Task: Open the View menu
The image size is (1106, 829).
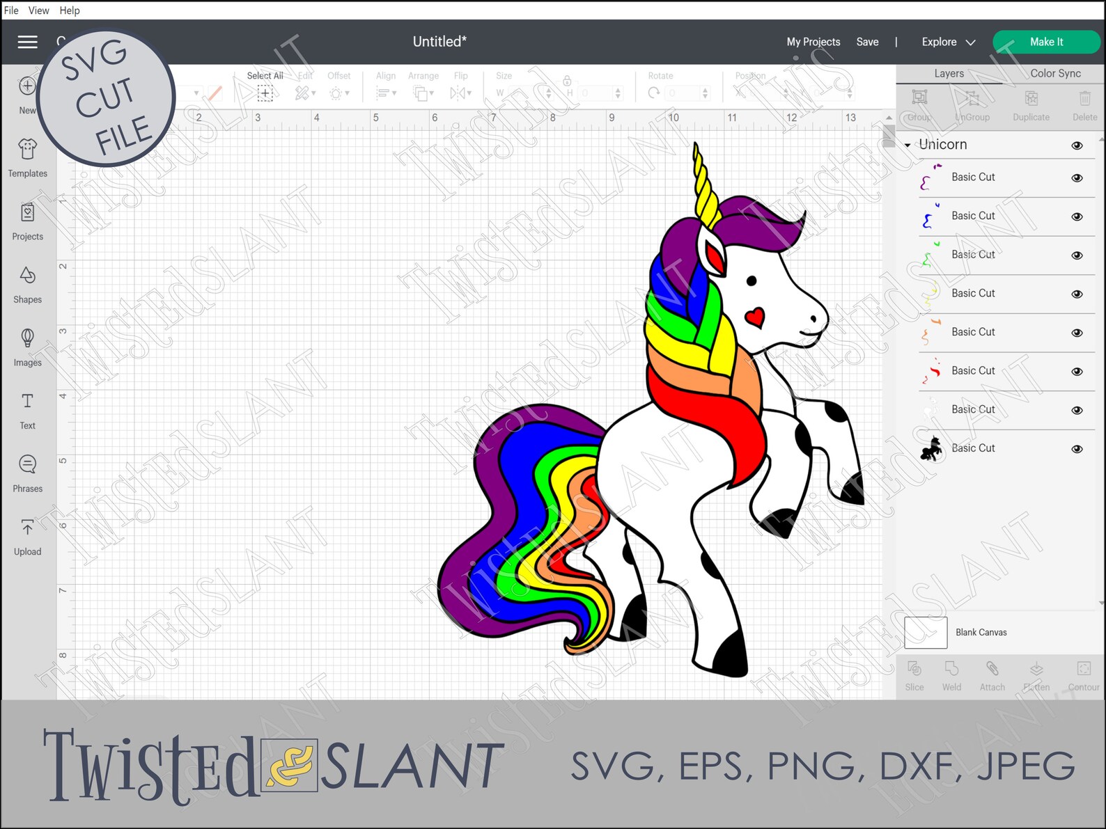Action: tap(38, 10)
